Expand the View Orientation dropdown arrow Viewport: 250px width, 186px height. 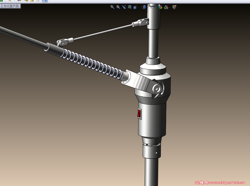[x=139, y=7]
